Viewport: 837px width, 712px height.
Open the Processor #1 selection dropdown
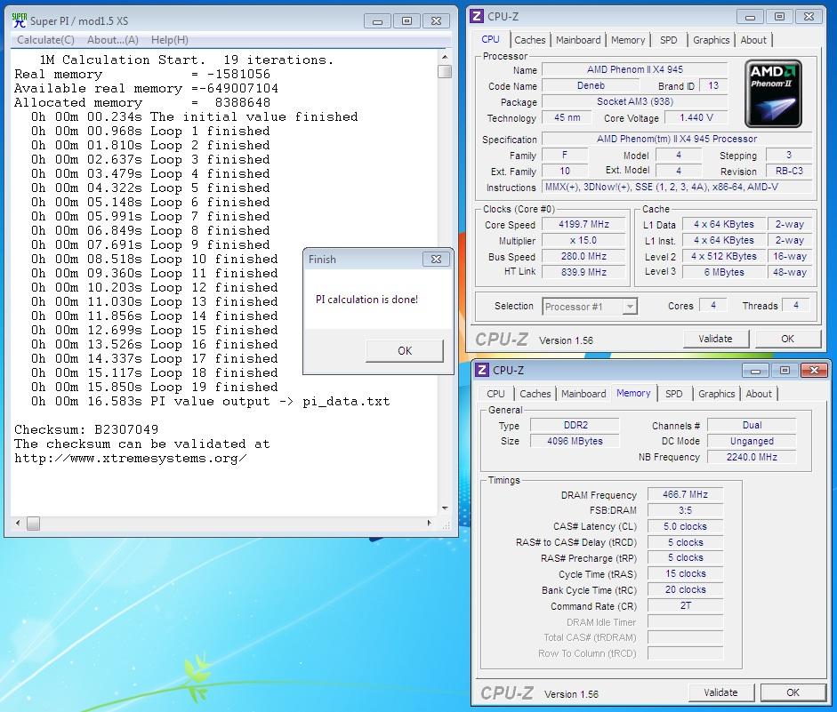coord(590,307)
